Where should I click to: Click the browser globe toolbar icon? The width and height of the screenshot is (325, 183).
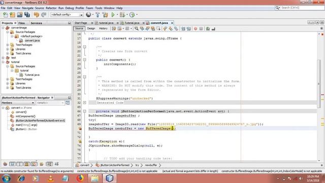point(88,15)
